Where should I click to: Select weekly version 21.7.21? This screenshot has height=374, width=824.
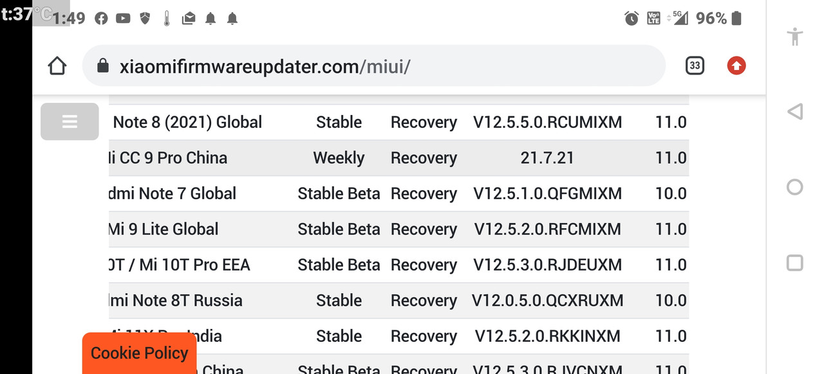[x=547, y=158]
